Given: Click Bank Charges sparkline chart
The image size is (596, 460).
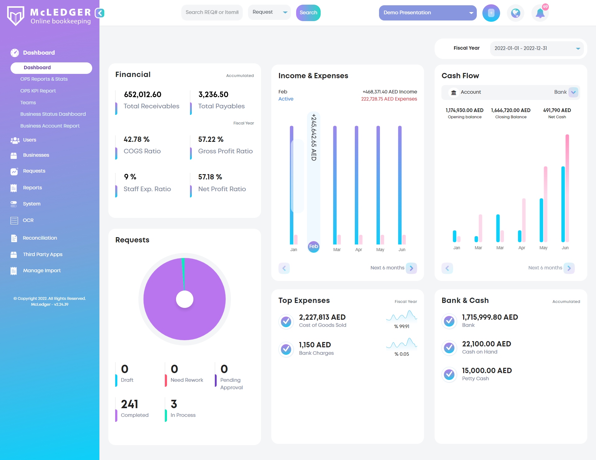Looking at the screenshot, I should tap(401, 343).
